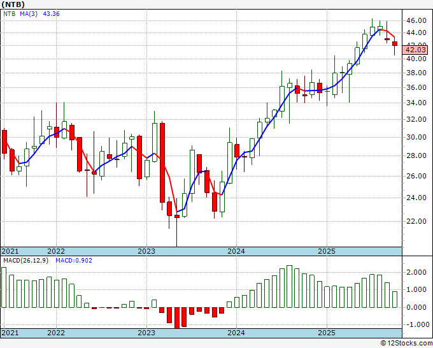Click the 38.00 price axis label
433x348 pixels.
click(x=416, y=73)
